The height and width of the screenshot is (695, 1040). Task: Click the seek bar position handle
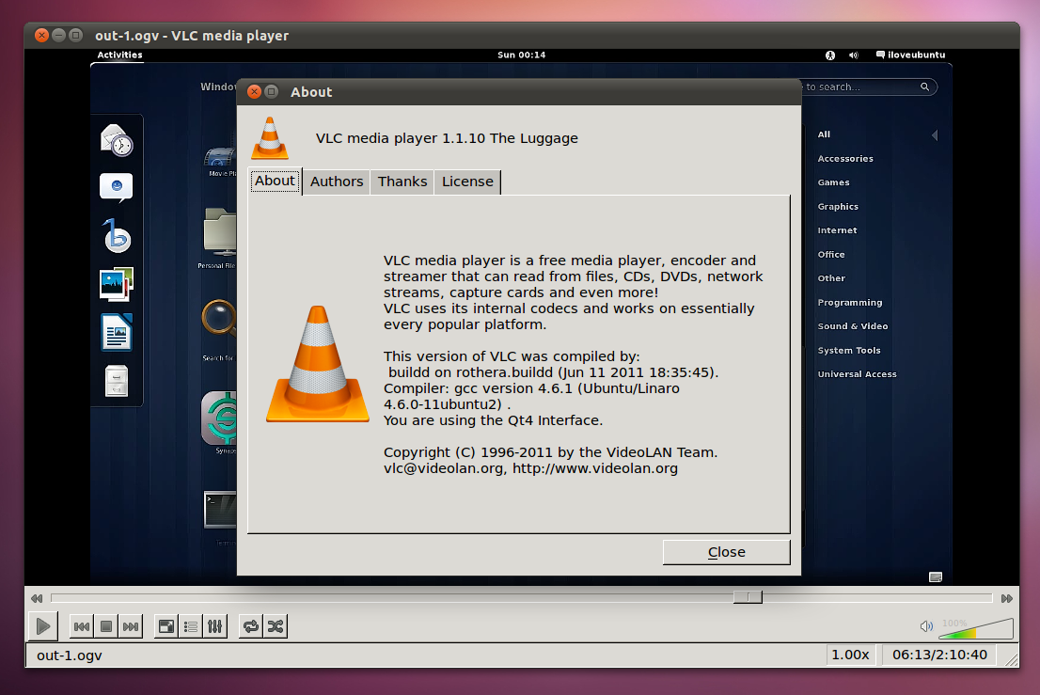748,597
